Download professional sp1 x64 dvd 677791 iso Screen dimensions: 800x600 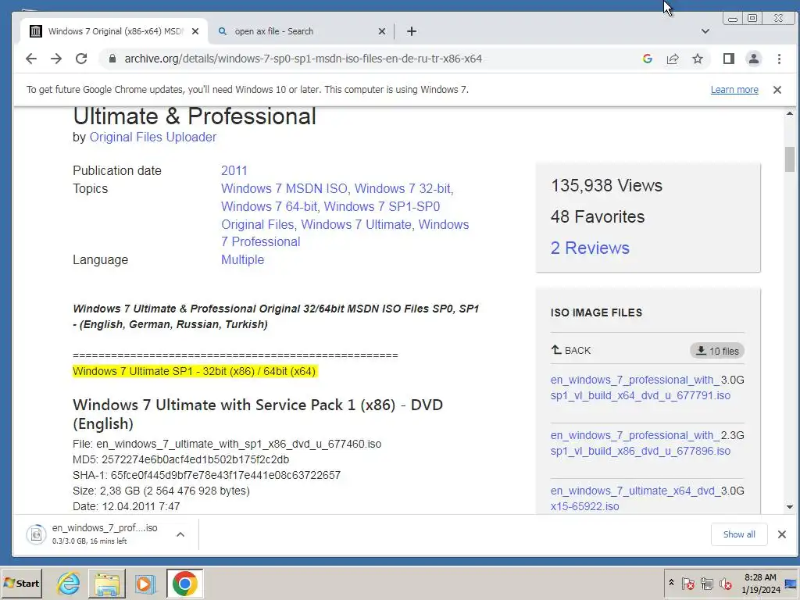click(x=641, y=387)
